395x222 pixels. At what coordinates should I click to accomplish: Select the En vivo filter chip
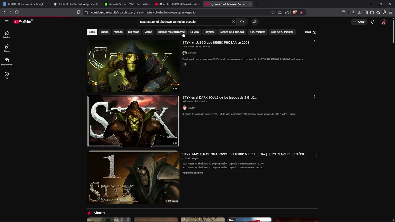(x=195, y=32)
